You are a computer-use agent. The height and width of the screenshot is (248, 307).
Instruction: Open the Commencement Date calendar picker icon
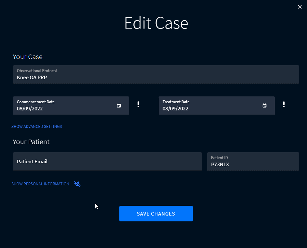[x=119, y=105]
